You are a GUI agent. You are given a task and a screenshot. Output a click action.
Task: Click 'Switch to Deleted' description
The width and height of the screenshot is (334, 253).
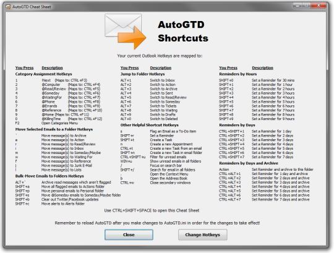(x=164, y=119)
